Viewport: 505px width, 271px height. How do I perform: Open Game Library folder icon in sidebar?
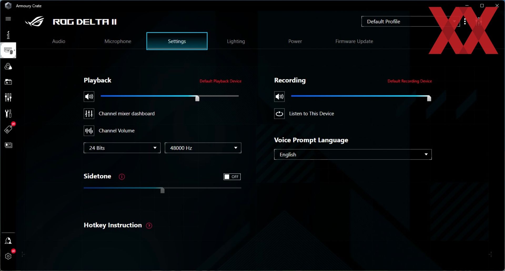tap(8, 82)
